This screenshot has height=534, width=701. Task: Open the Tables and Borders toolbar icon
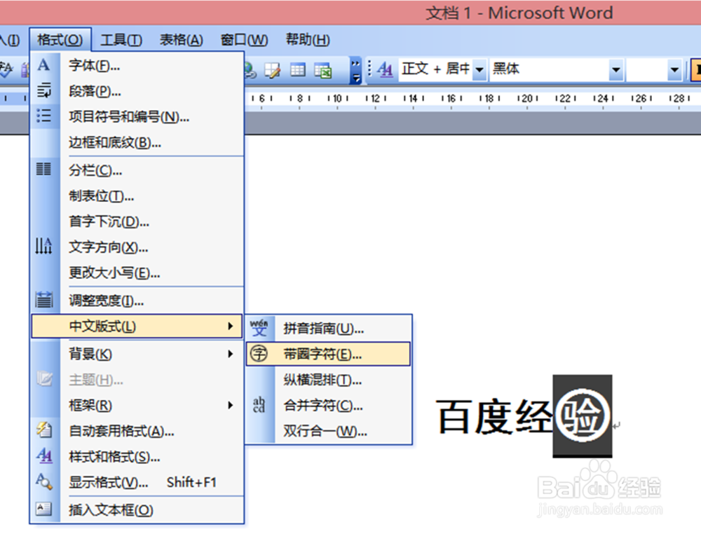point(271,70)
